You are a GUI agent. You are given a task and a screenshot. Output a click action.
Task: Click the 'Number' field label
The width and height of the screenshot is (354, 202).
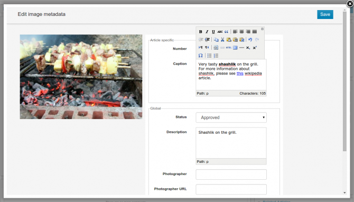[180, 49]
